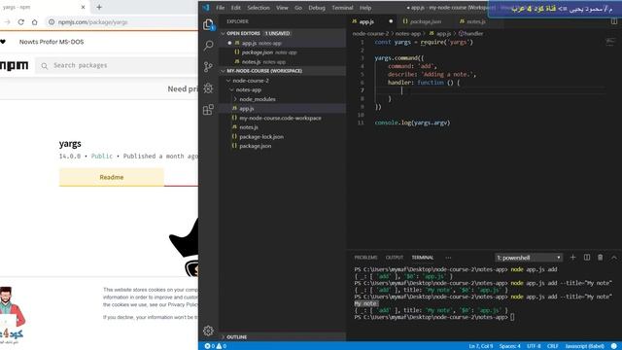Open the Search view in VS Code activity bar

coord(208,46)
